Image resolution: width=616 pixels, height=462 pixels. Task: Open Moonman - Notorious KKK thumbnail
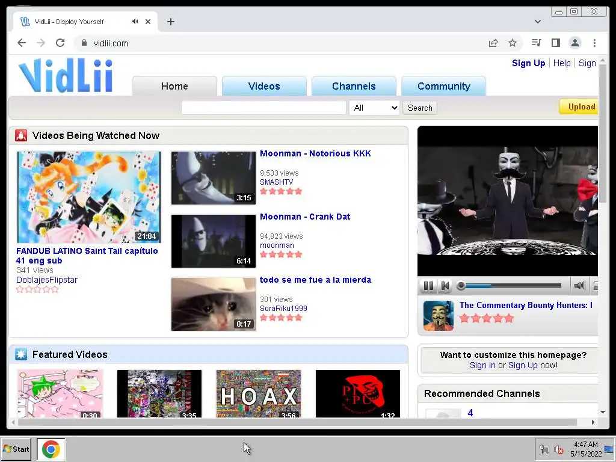click(x=214, y=178)
